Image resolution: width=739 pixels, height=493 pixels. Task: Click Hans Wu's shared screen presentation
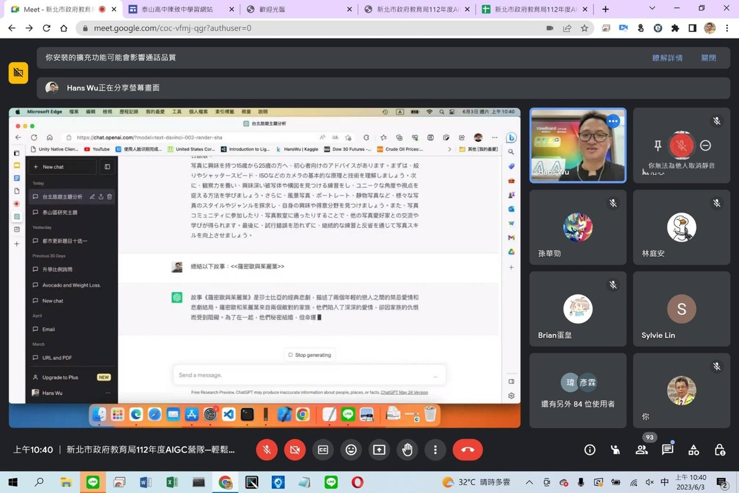click(x=265, y=267)
